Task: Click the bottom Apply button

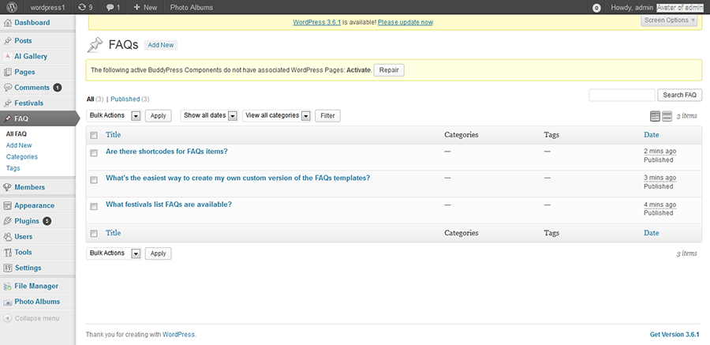Action: point(158,254)
